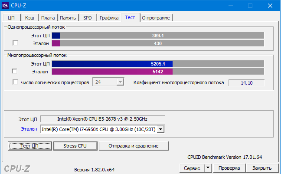Go to the Плата tab
Screen dimensions: 281x174
click(48, 18)
